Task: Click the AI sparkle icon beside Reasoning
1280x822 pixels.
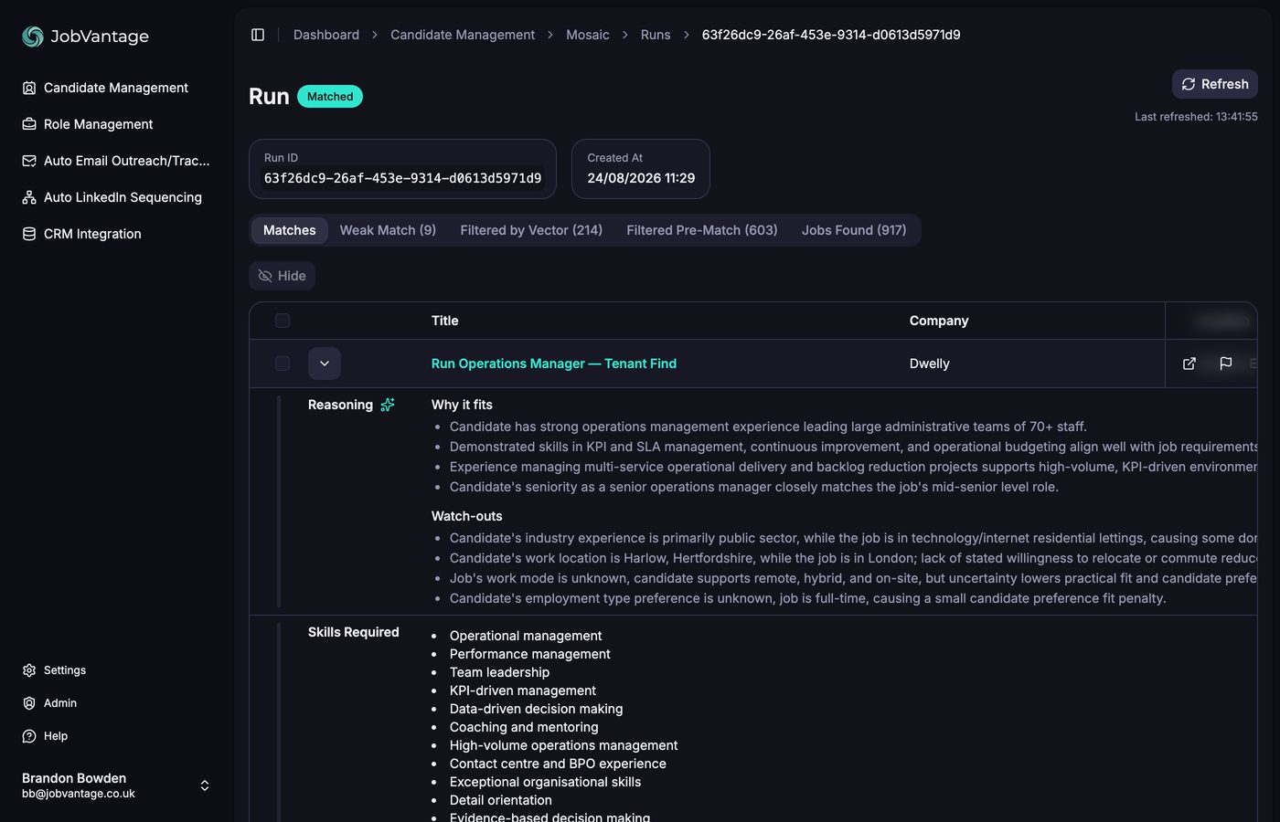Action: (388, 405)
